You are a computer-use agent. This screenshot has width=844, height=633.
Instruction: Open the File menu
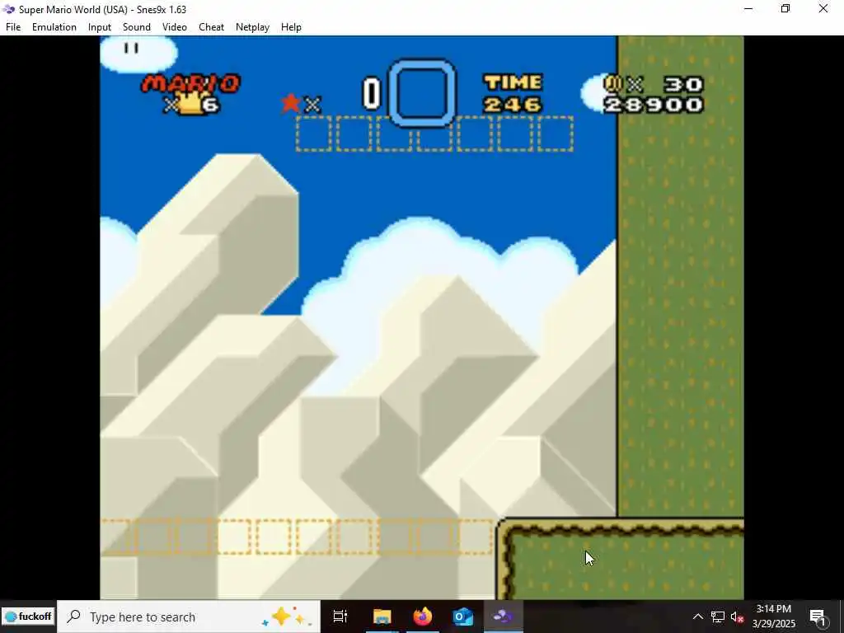pyautogui.click(x=13, y=27)
